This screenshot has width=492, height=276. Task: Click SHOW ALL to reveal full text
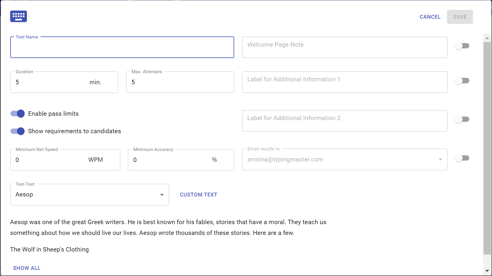[x=27, y=268]
